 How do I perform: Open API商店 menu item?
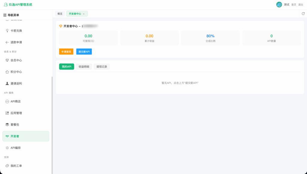pos(26,101)
